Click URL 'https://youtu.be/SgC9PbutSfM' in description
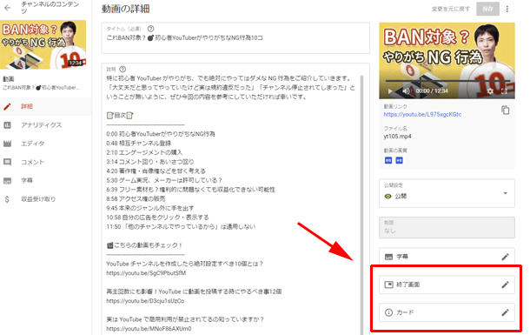 146,273
